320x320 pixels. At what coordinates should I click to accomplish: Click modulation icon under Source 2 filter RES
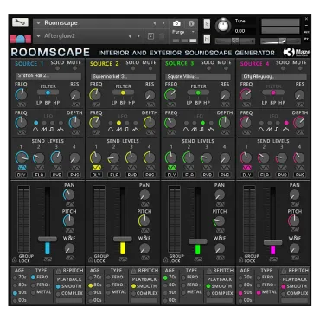[x=150, y=105]
